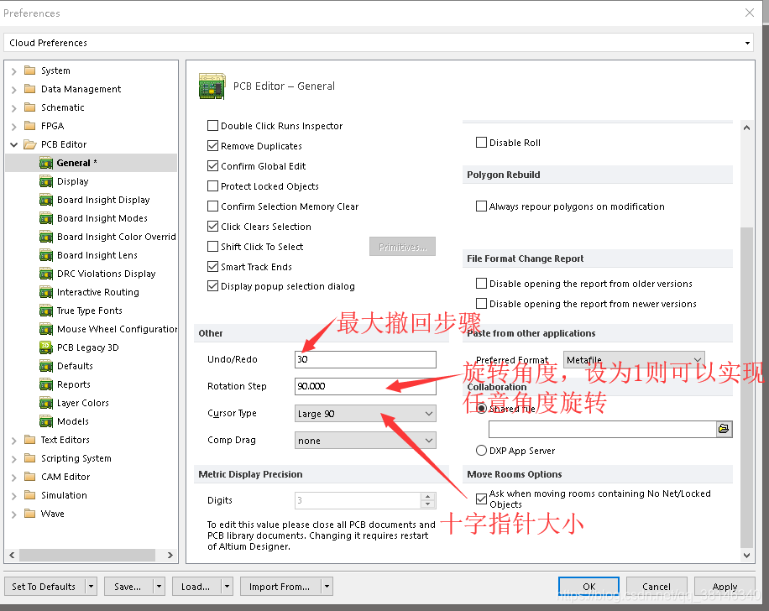Expand the System tree node

13,71
